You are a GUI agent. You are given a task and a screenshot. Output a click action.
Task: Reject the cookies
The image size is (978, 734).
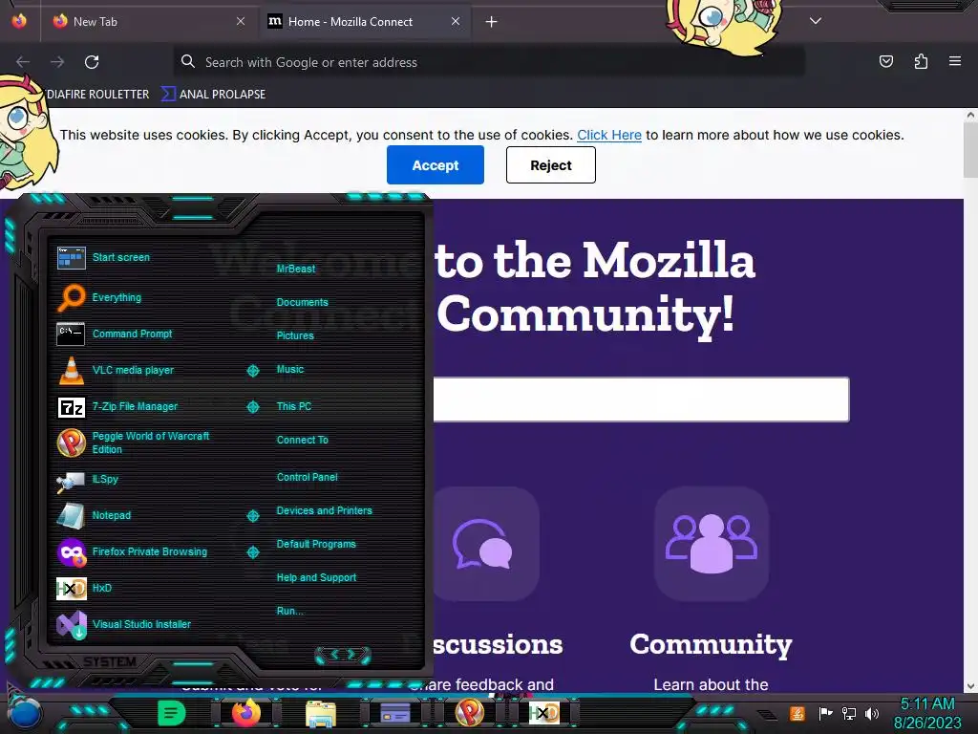[x=551, y=164]
